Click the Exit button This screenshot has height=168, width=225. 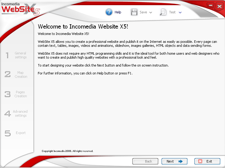point(207,161)
